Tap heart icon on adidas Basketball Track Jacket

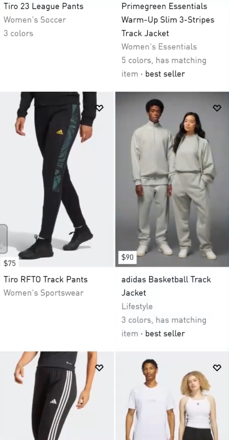click(x=217, y=108)
